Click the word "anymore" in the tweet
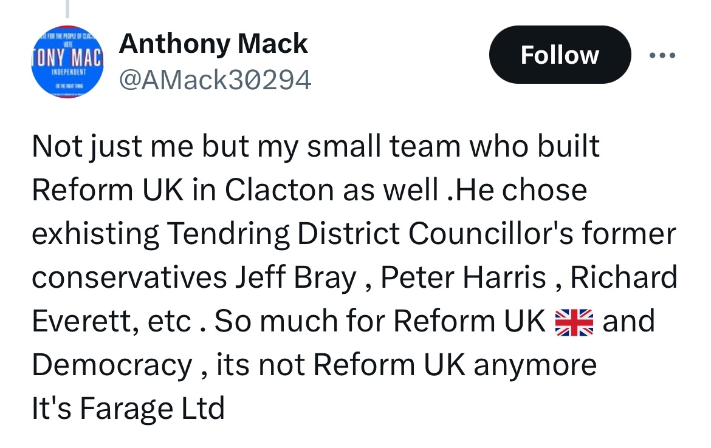 click(534, 365)
